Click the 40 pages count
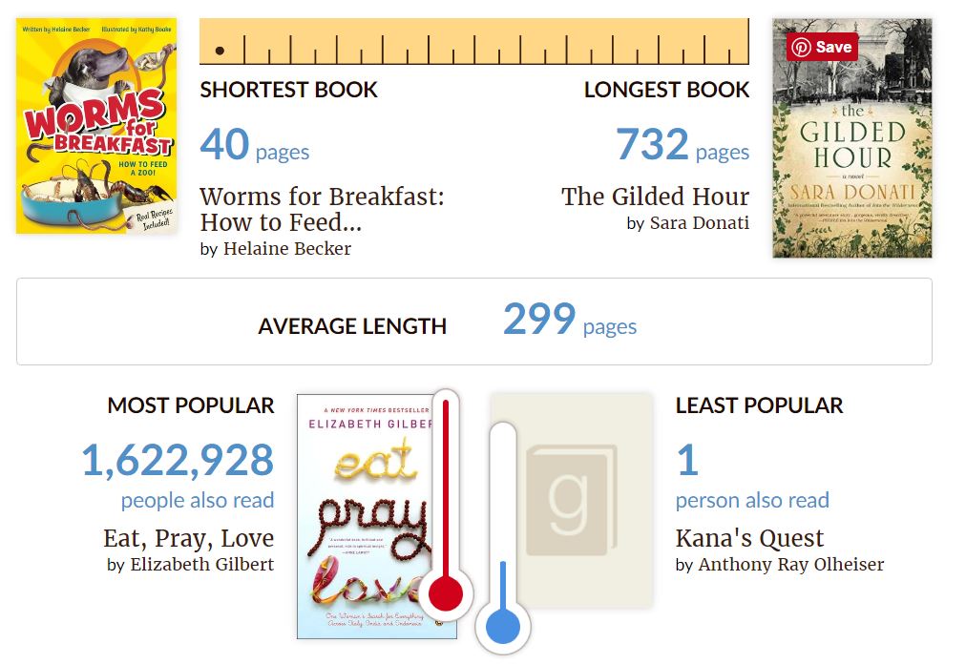 click(x=255, y=145)
